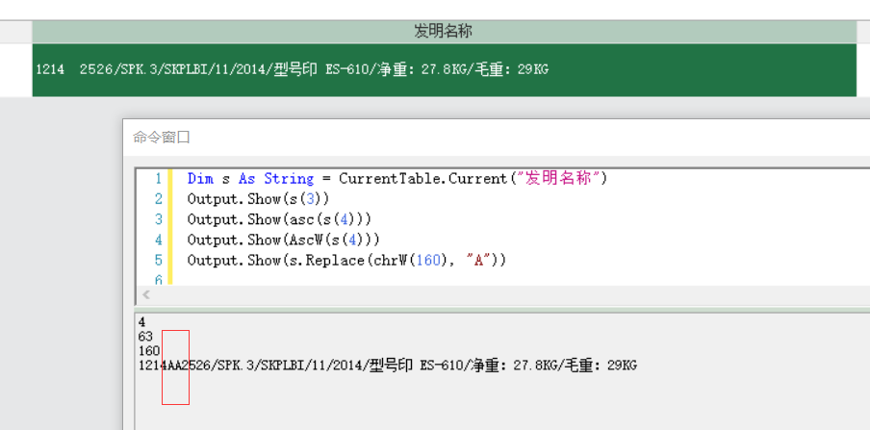Click code line Output.Show(asc(s(4)))
This screenshot has height=430, width=870.
point(279,219)
